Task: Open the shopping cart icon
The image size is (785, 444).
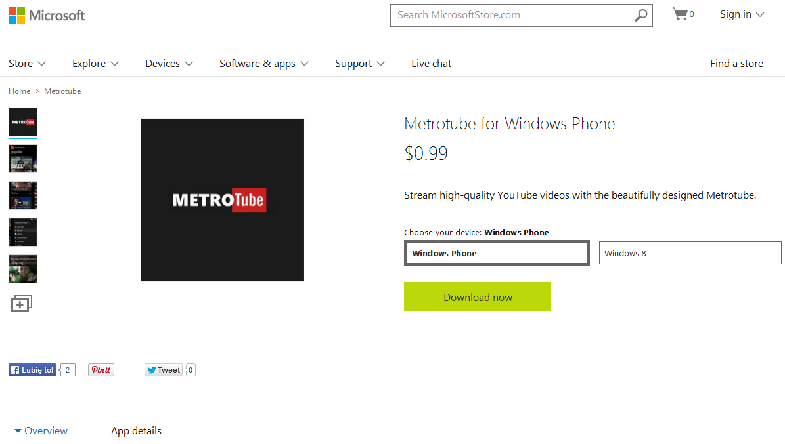Action: pyautogui.click(x=680, y=14)
